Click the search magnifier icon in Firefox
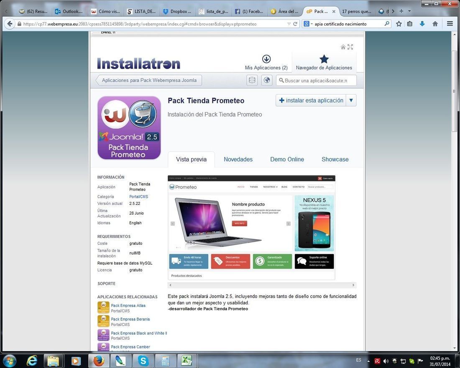 [387, 24]
